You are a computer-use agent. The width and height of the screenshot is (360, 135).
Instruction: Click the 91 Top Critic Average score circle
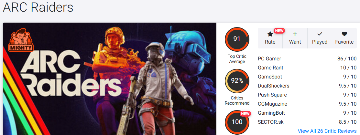pyautogui.click(x=237, y=39)
